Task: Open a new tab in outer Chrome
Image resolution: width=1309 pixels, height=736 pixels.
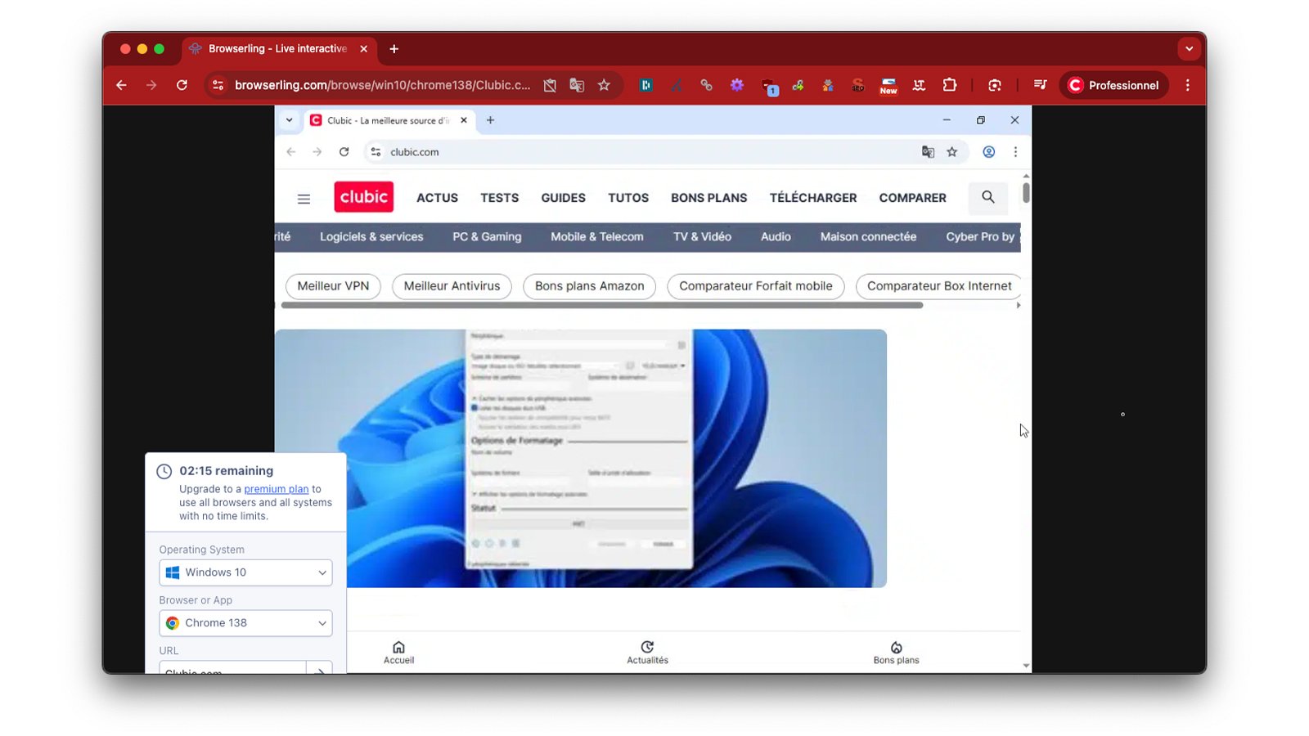Action: coord(394,49)
